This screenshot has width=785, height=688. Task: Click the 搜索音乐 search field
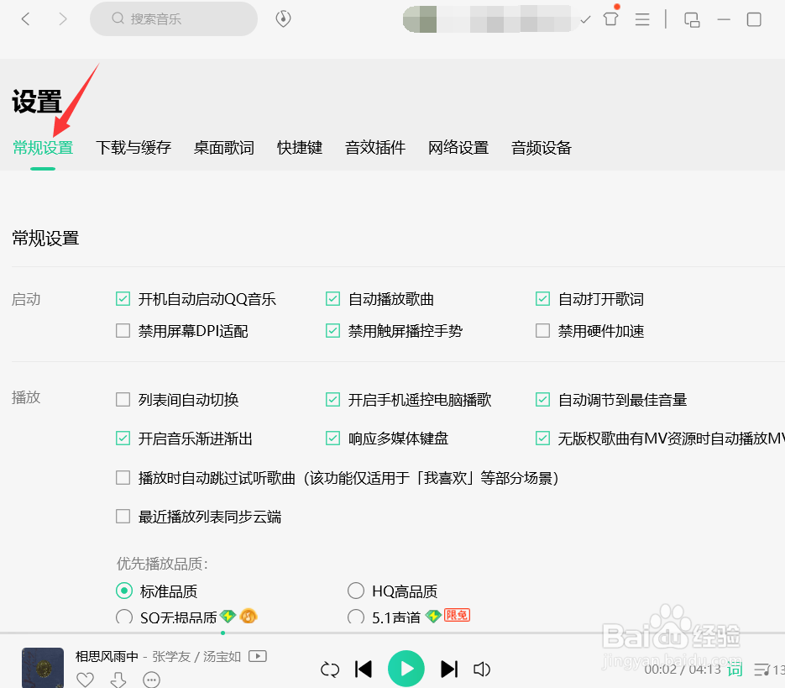(x=174, y=19)
